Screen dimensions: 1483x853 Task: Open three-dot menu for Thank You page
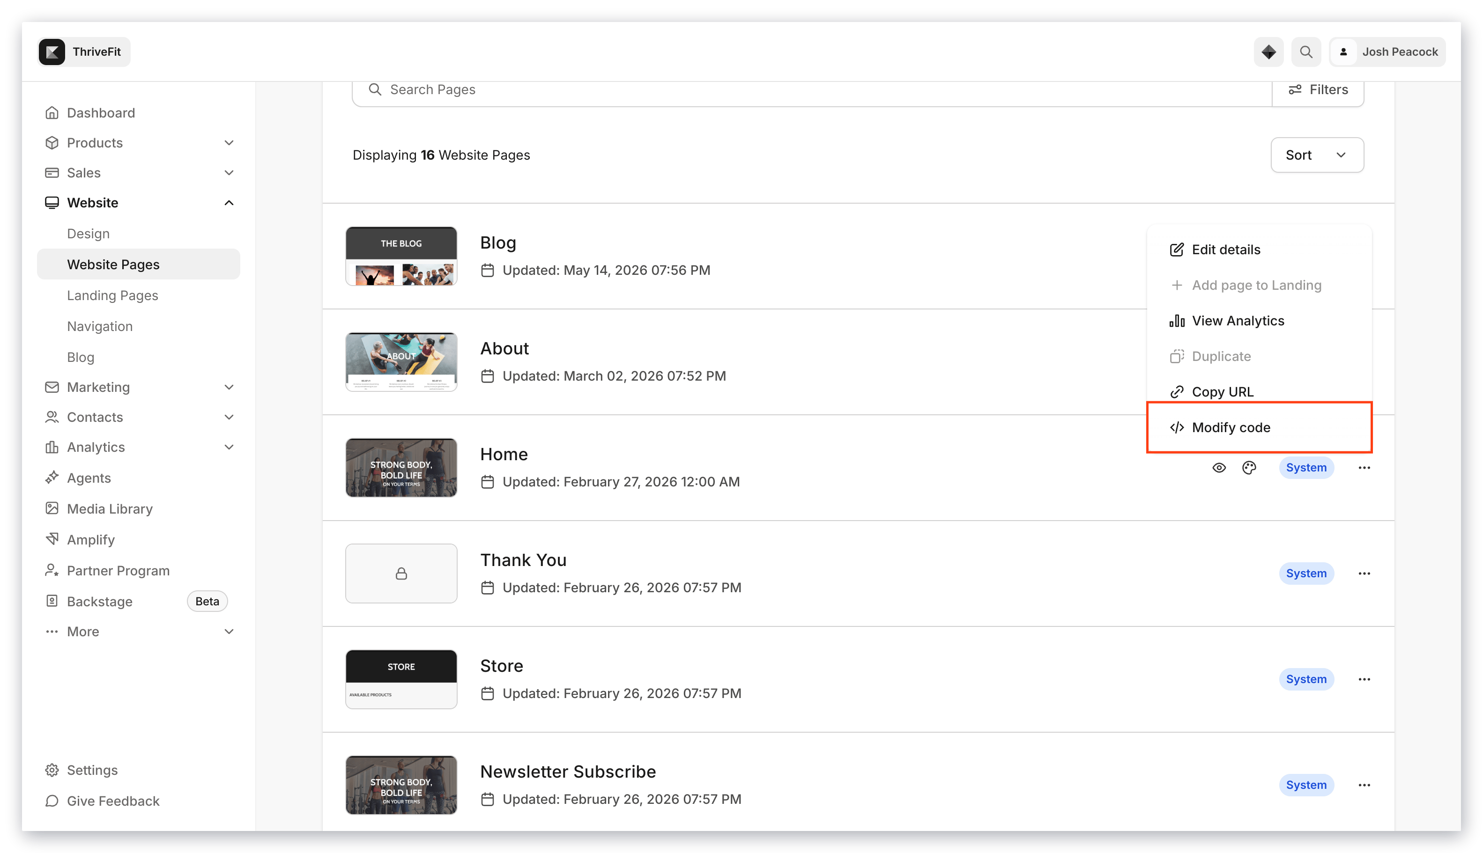point(1364,573)
